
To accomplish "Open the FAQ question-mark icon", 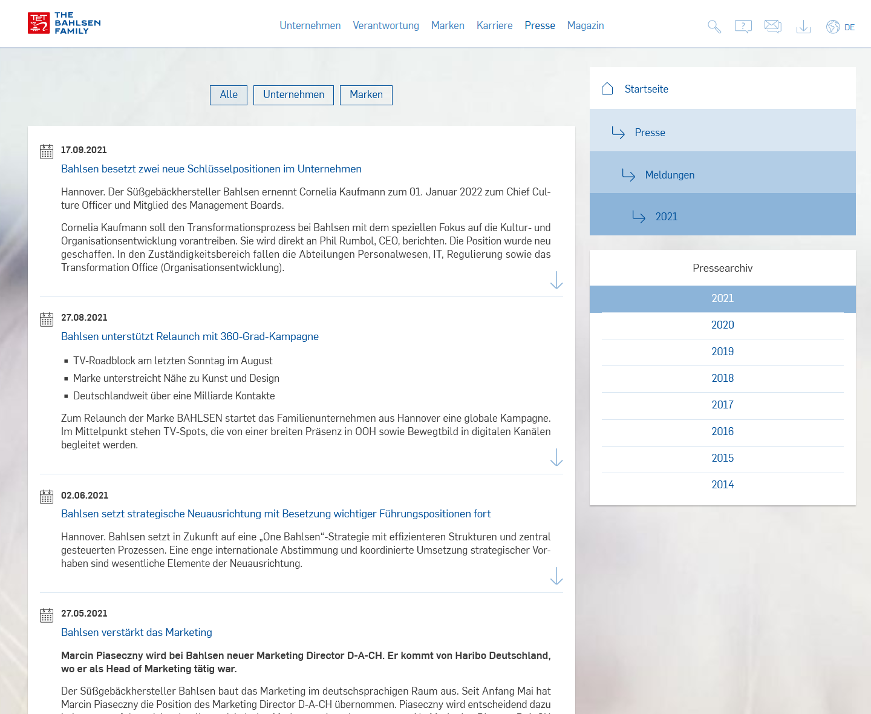I will pos(743,27).
